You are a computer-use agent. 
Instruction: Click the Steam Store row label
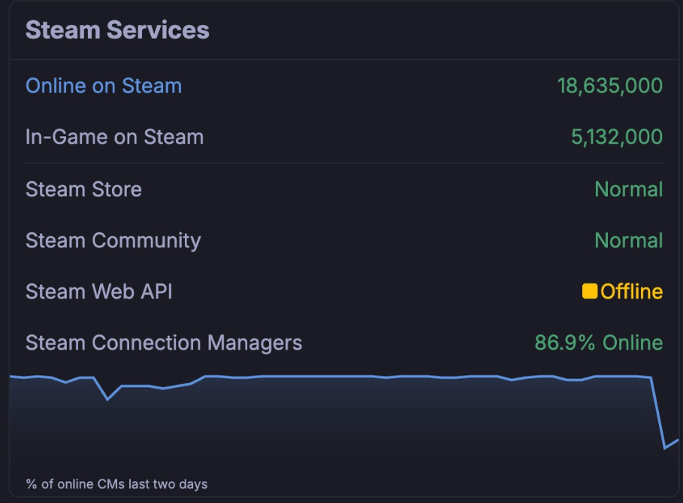83,189
